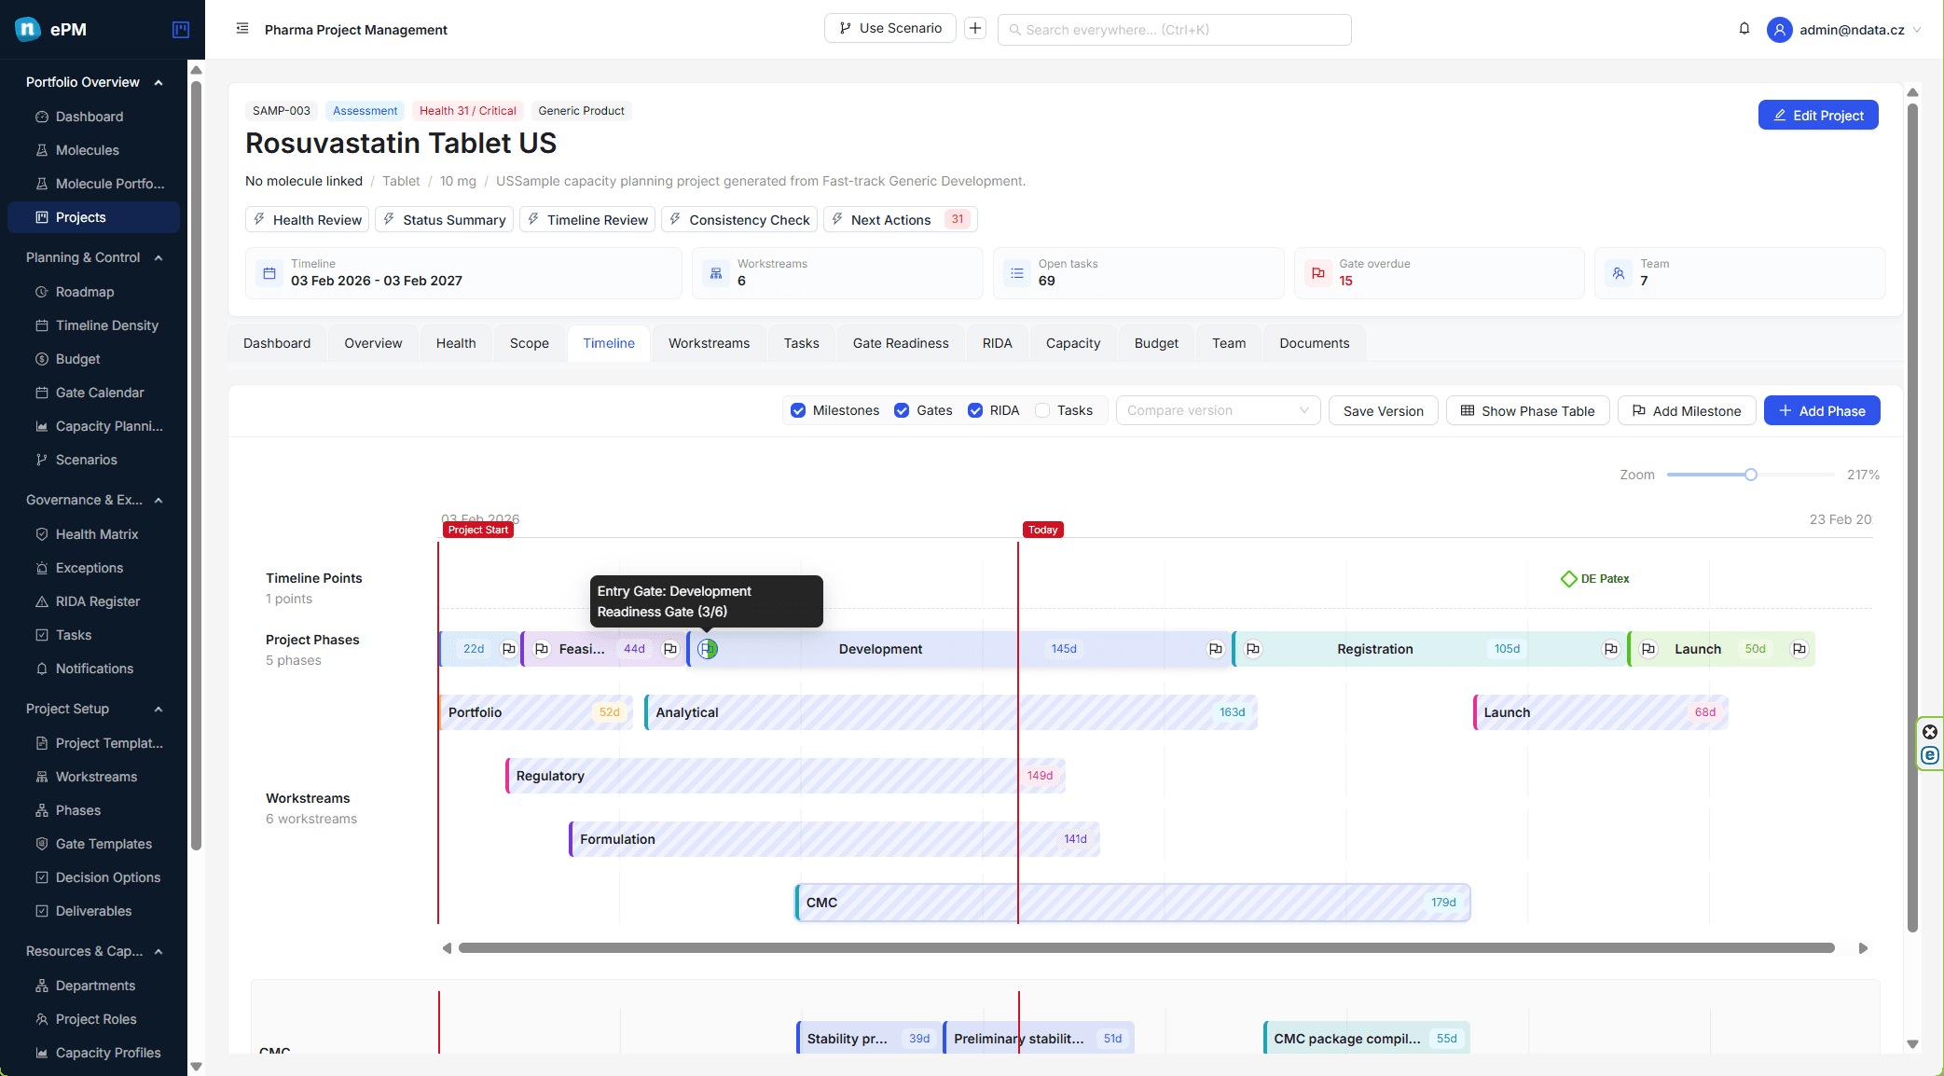The height and width of the screenshot is (1076, 1944).
Task: Click the close icon on floating widget
Action: [x=1930, y=732]
